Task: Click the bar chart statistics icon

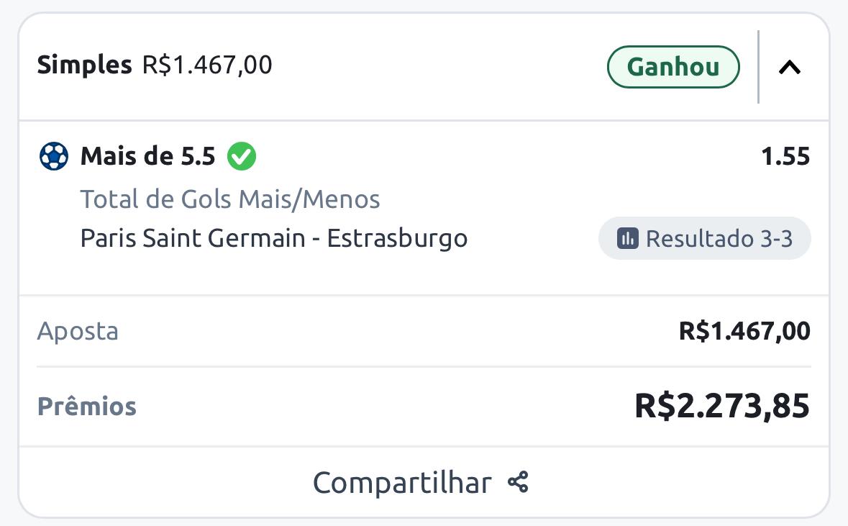Action: coord(628,238)
